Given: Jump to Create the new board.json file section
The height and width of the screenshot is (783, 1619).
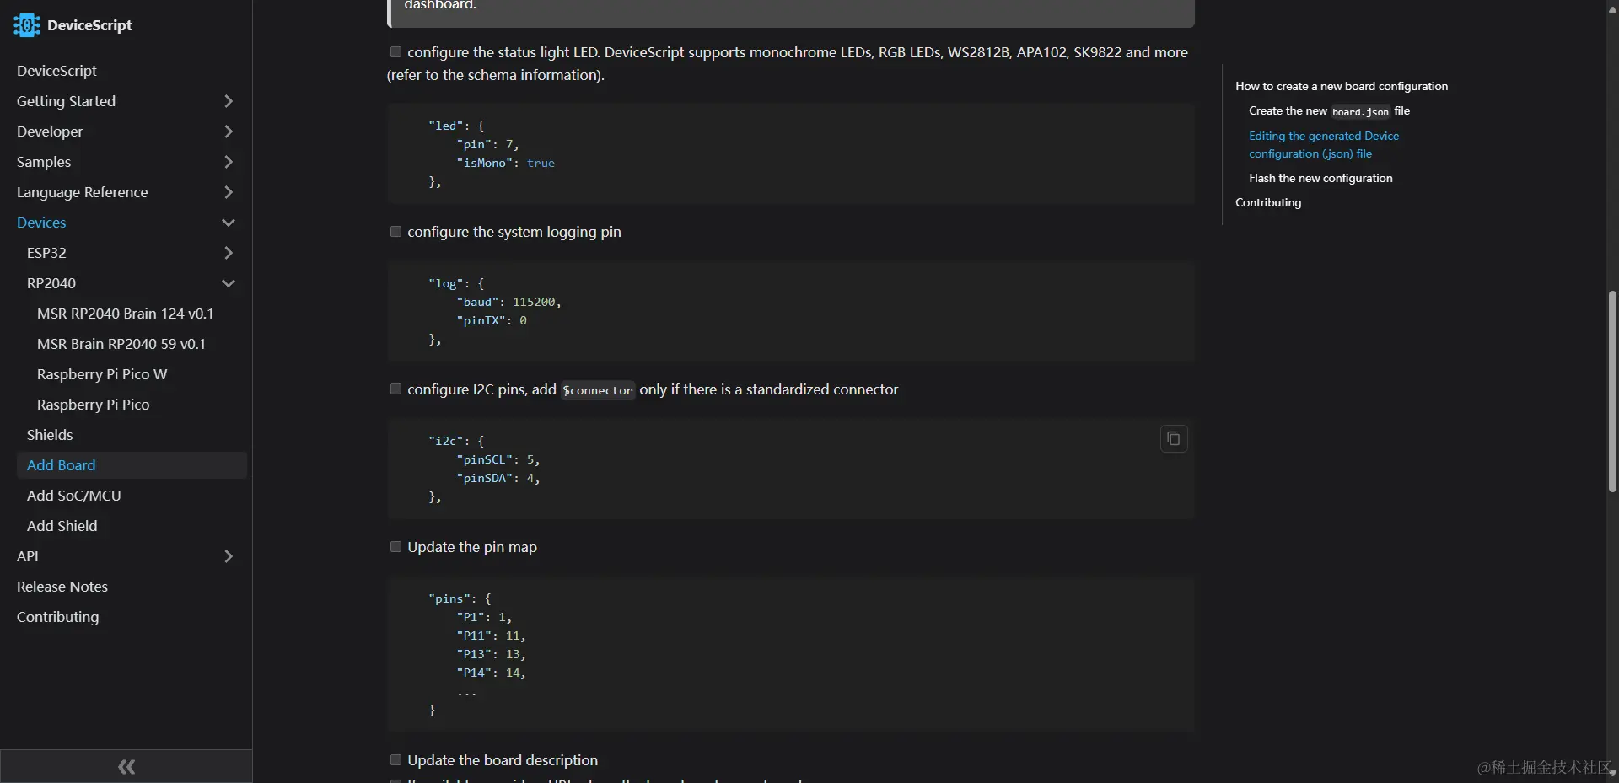Looking at the screenshot, I should click(1329, 111).
